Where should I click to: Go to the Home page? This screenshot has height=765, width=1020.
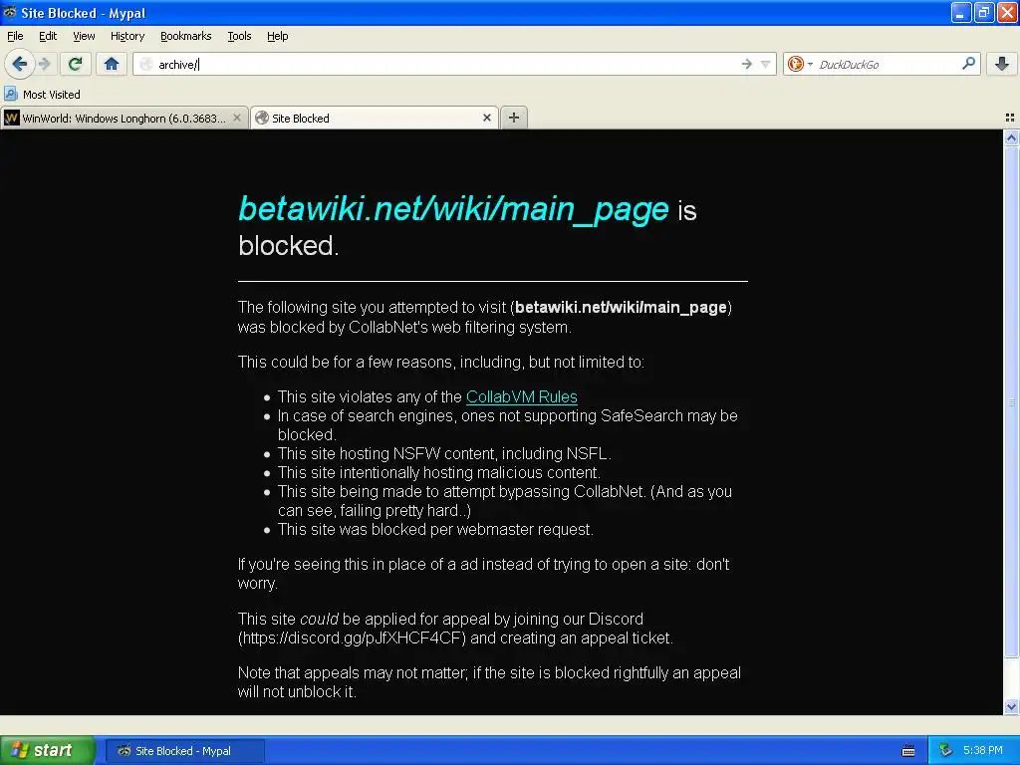pyautogui.click(x=112, y=64)
